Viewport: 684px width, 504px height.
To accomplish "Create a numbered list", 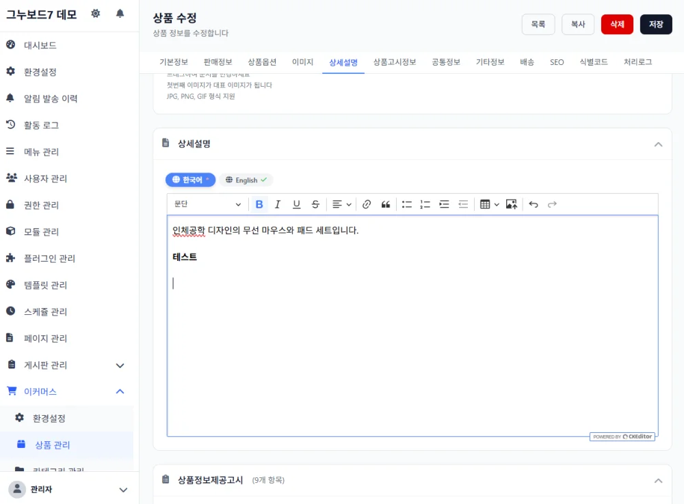I will pyautogui.click(x=425, y=204).
